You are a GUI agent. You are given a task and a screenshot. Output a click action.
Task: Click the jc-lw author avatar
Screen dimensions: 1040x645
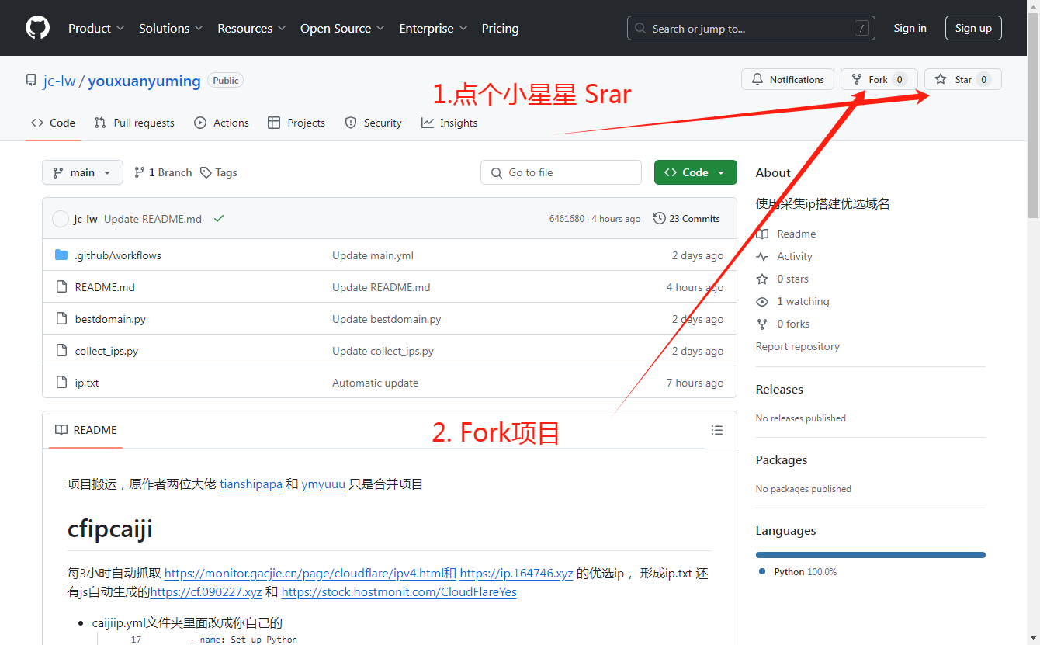pos(61,219)
